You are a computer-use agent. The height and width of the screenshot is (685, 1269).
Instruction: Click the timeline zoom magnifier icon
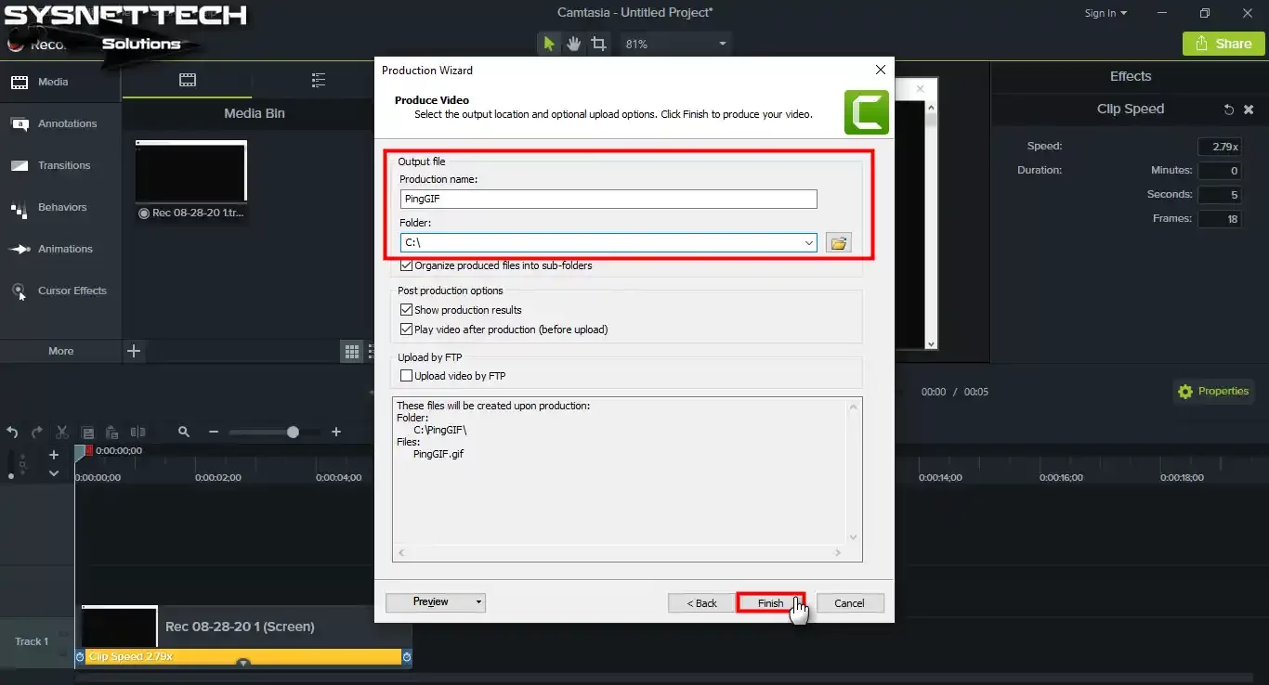tap(184, 432)
